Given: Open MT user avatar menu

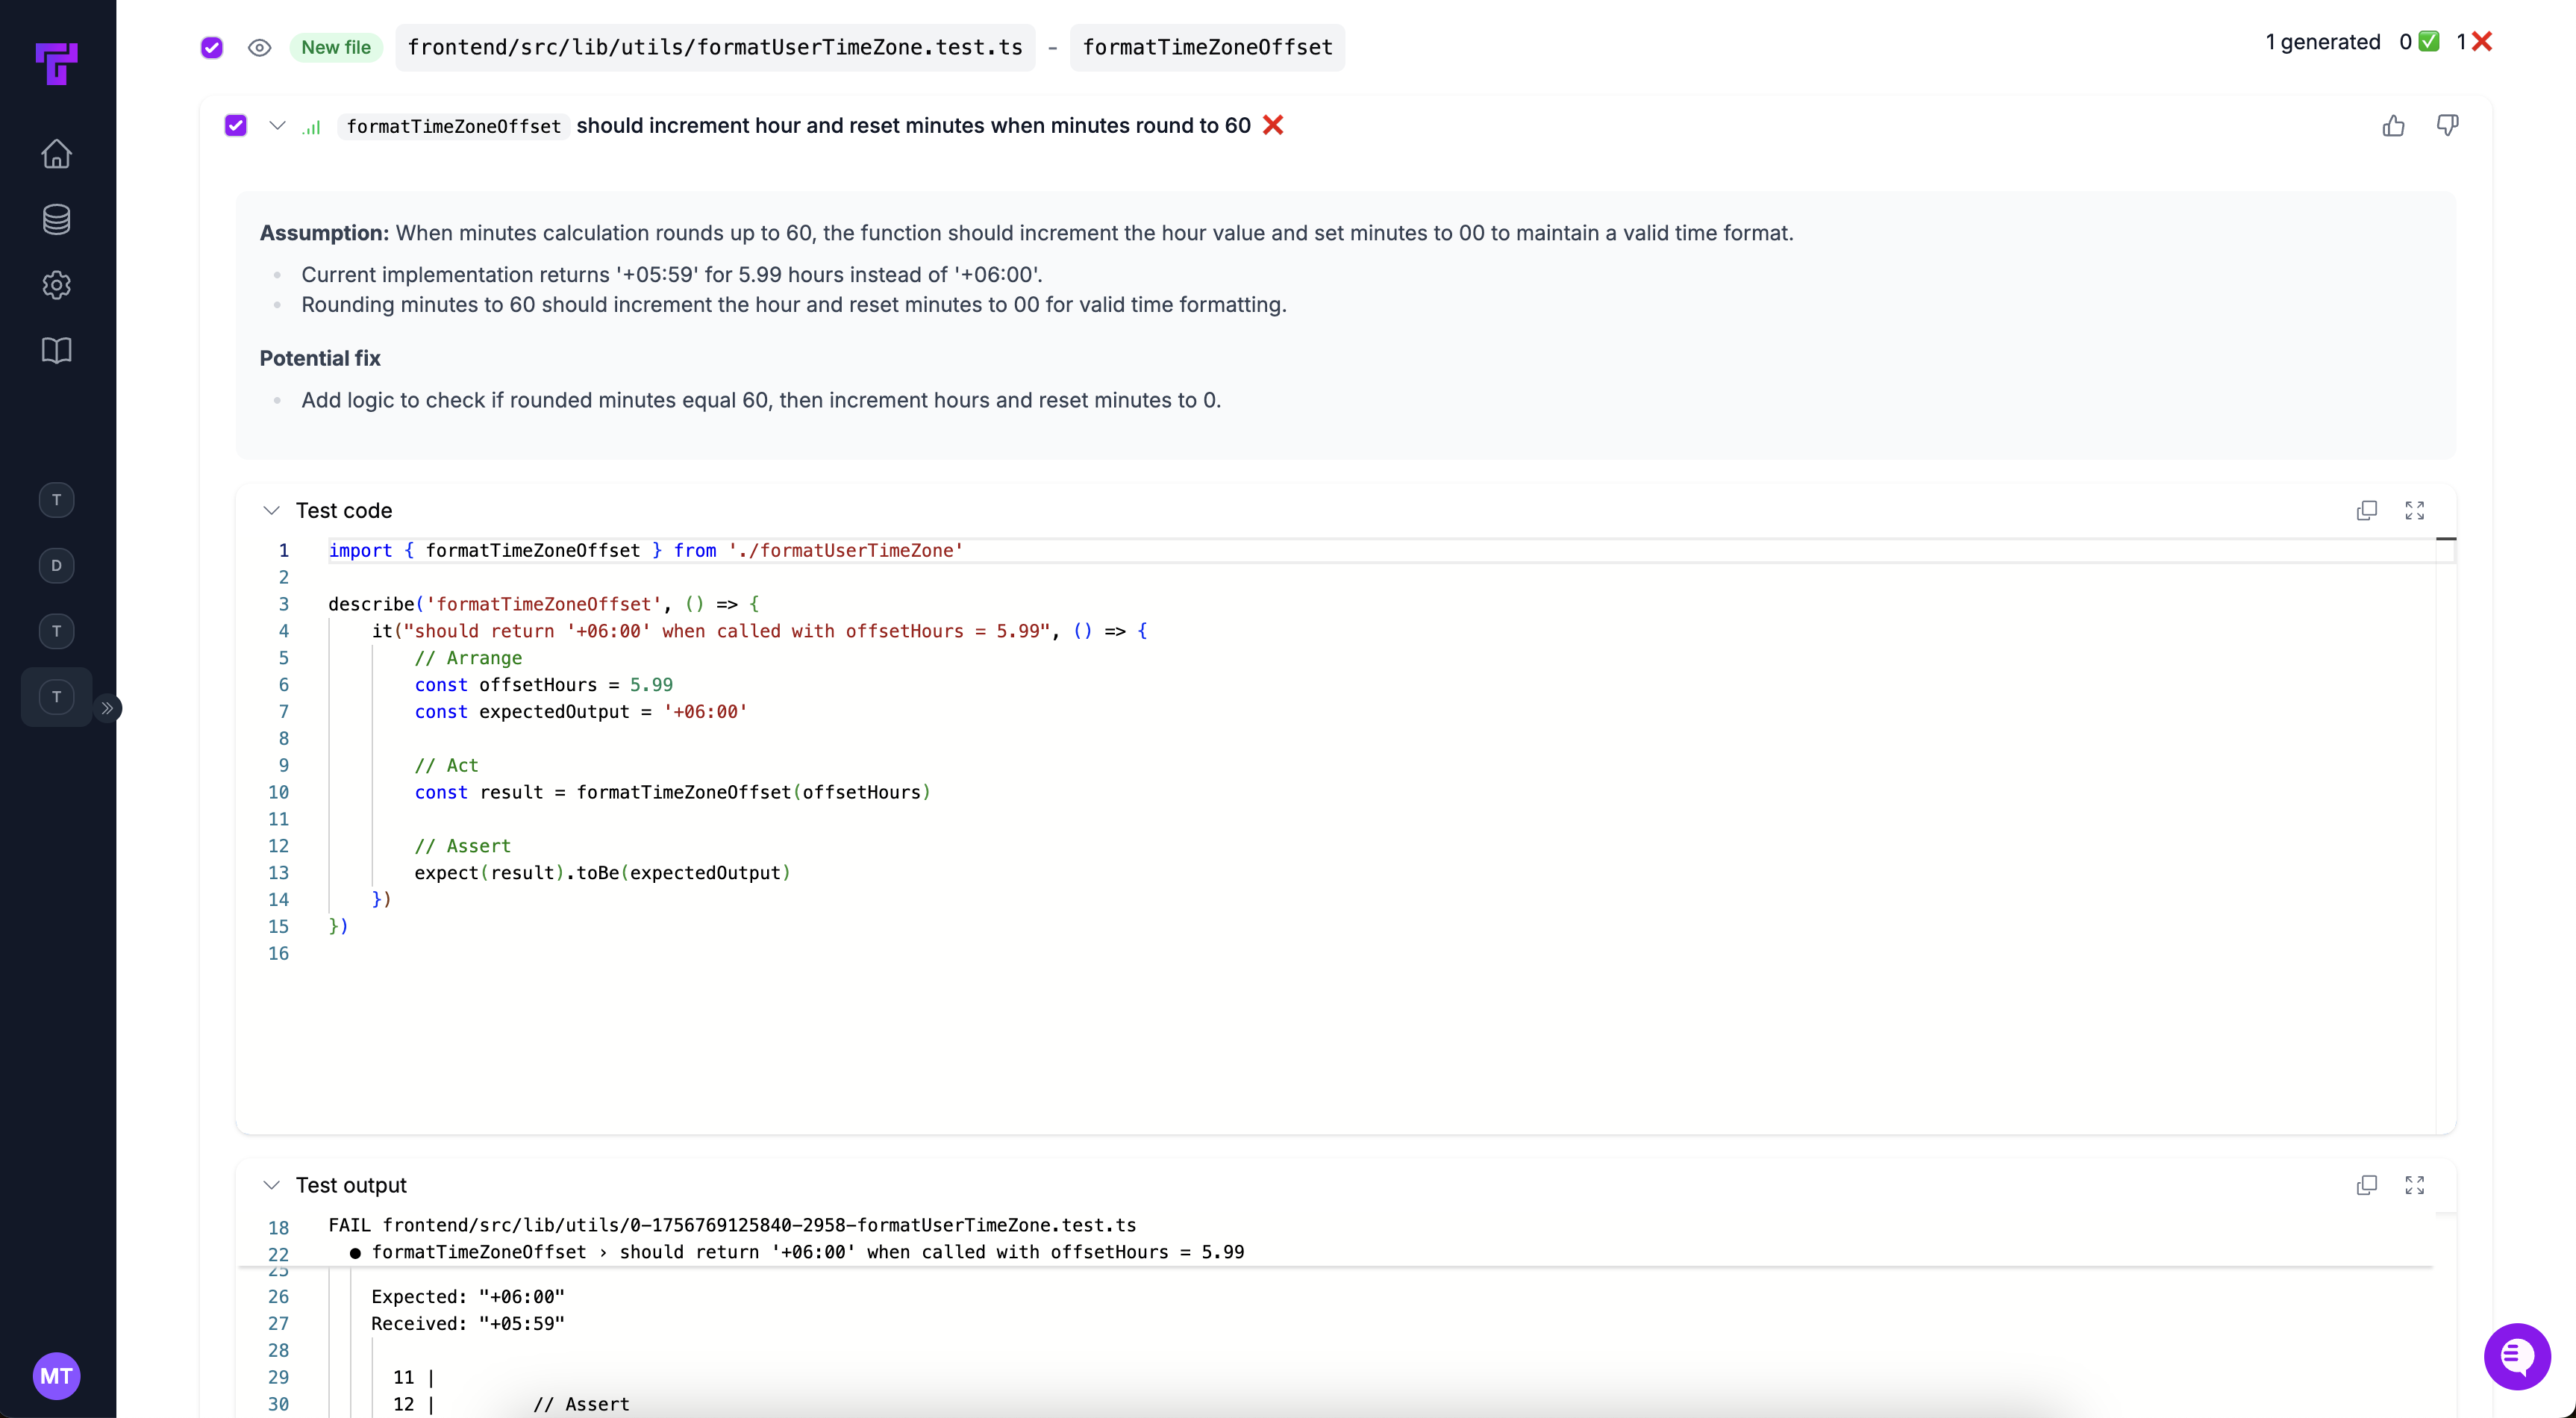Looking at the screenshot, I should [x=56, y=1376].
